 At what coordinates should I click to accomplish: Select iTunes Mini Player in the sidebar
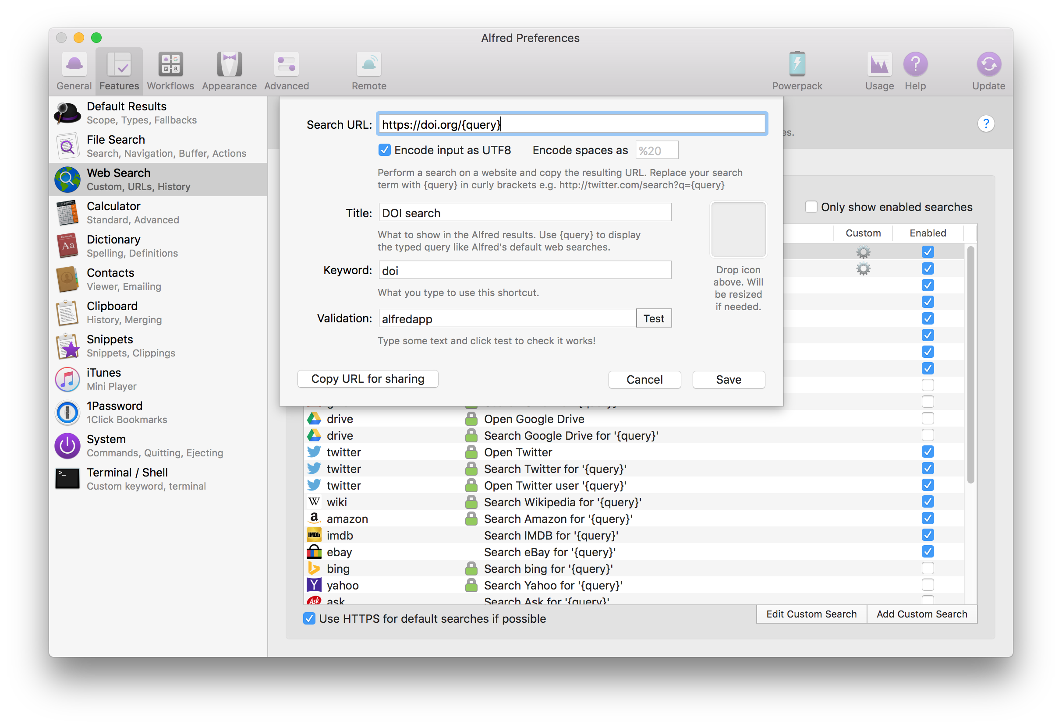coord(158,379)
